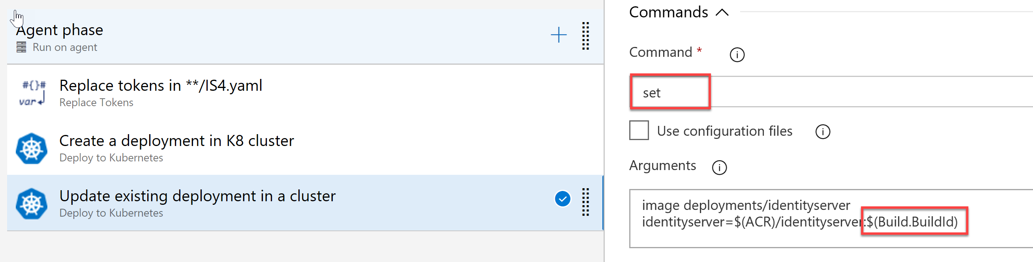Open the Command combo box with set
The image size is (1033, 262).
point(831,92)
